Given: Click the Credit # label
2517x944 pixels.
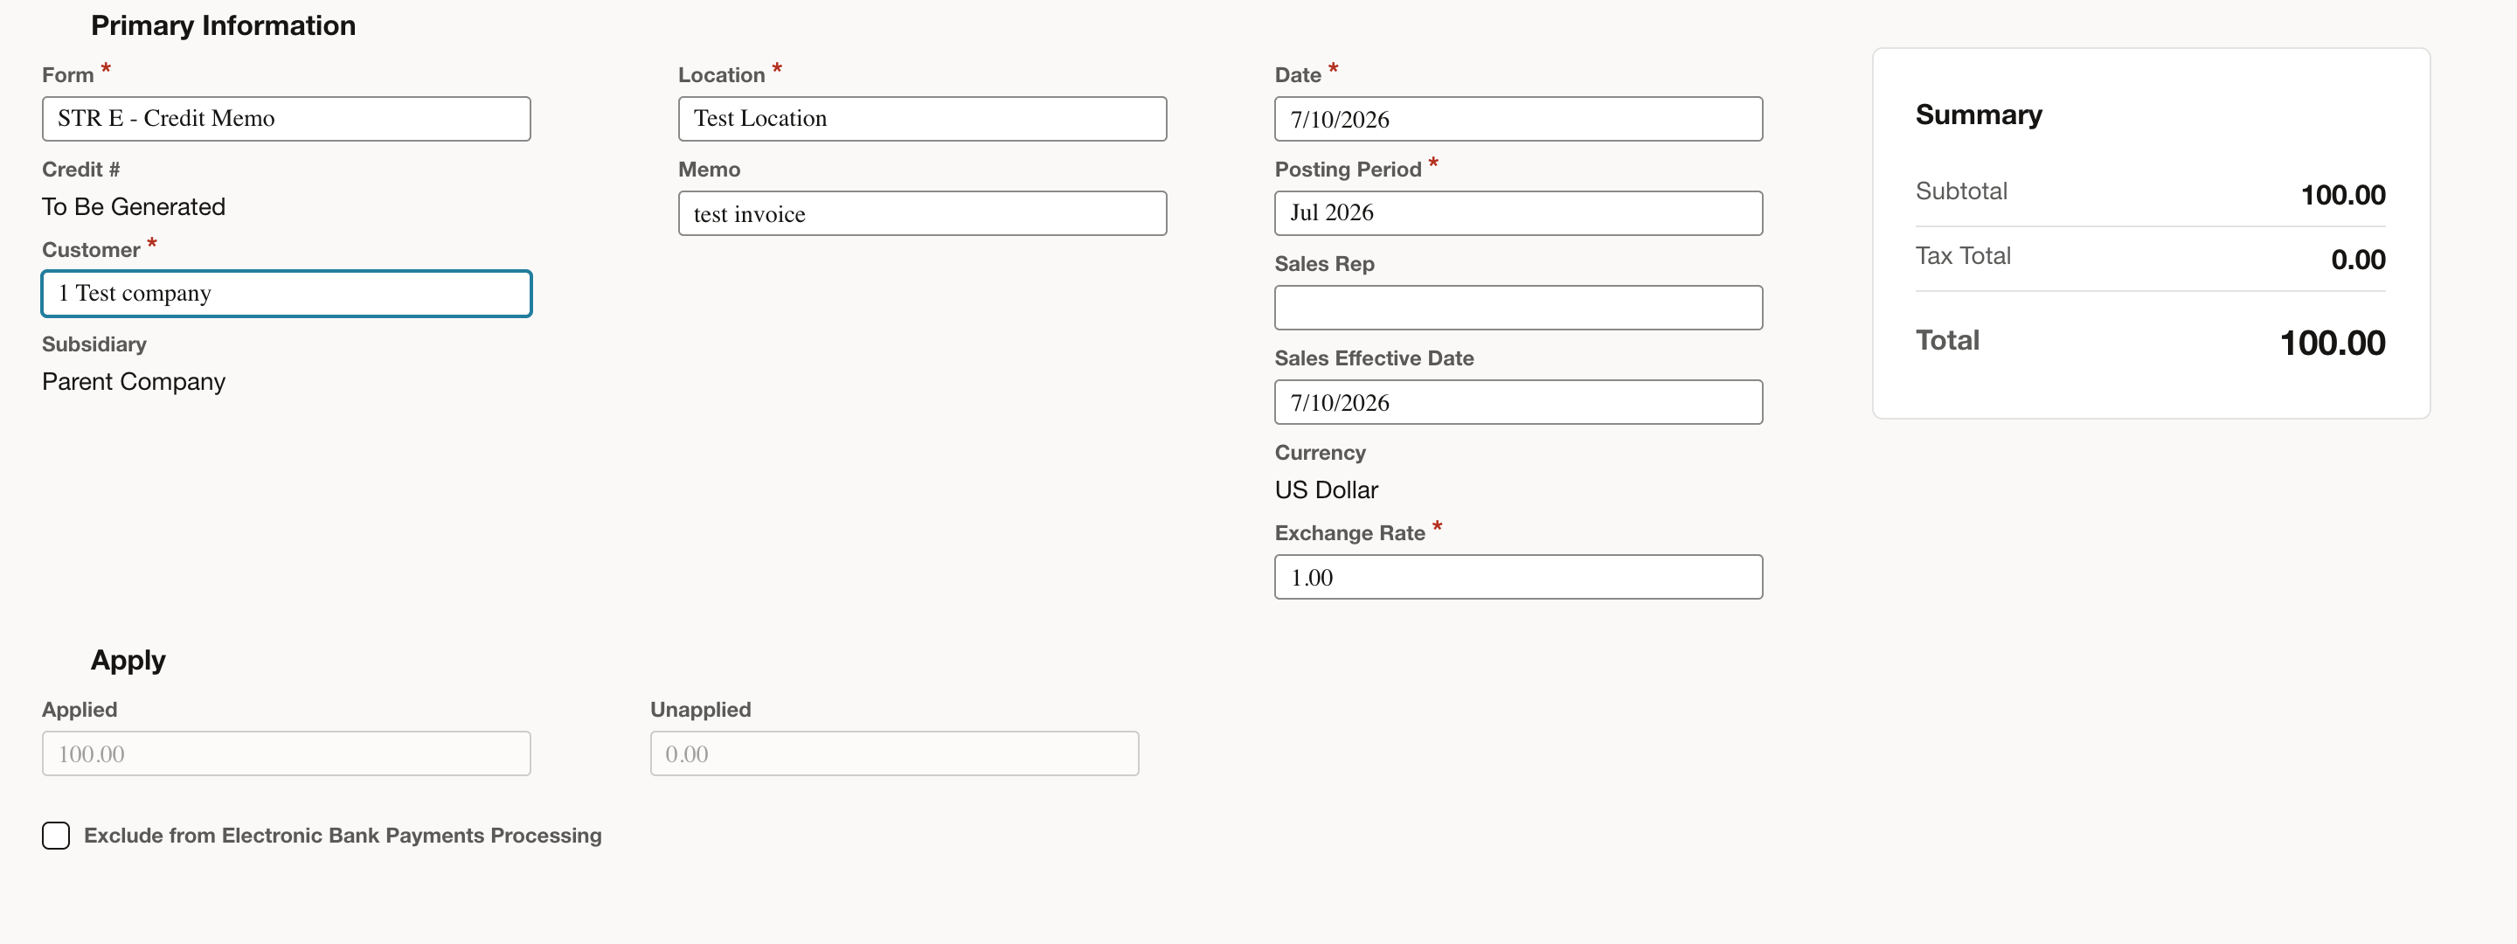Looking at the screenshot, I should (80, 169).
